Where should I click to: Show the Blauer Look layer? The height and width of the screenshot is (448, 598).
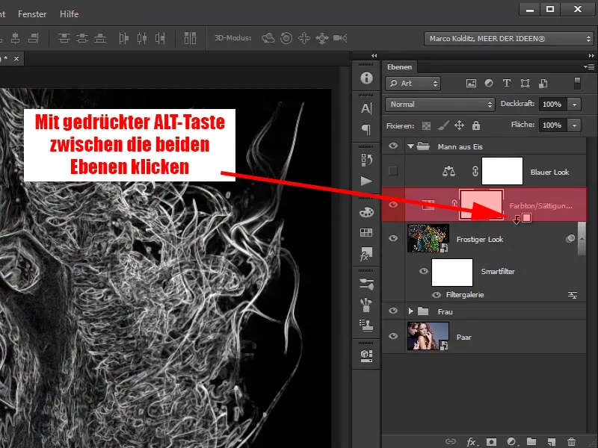pos(394,172)
